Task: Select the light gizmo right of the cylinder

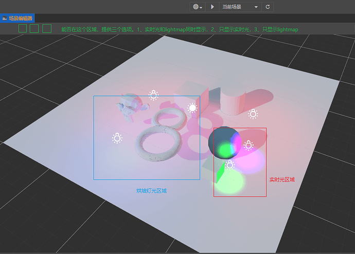Action: pos(253,114)
